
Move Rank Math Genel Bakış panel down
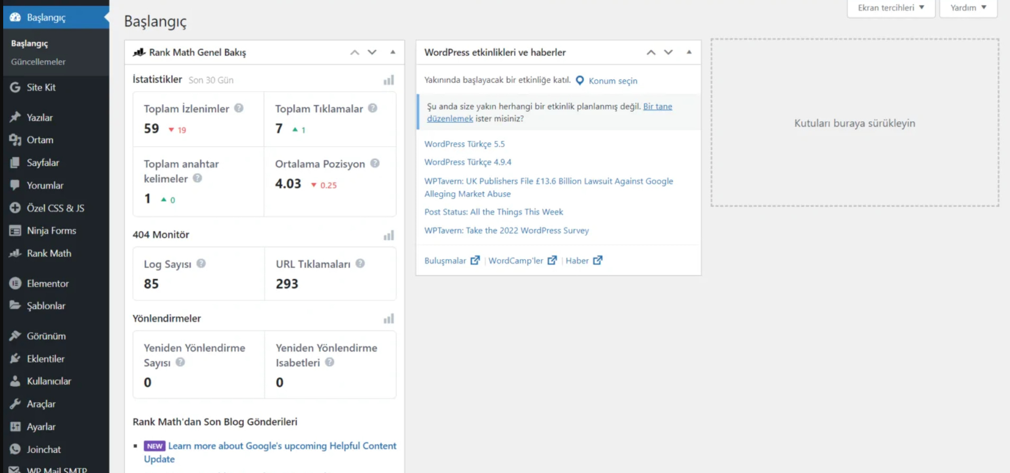[372, 52]
